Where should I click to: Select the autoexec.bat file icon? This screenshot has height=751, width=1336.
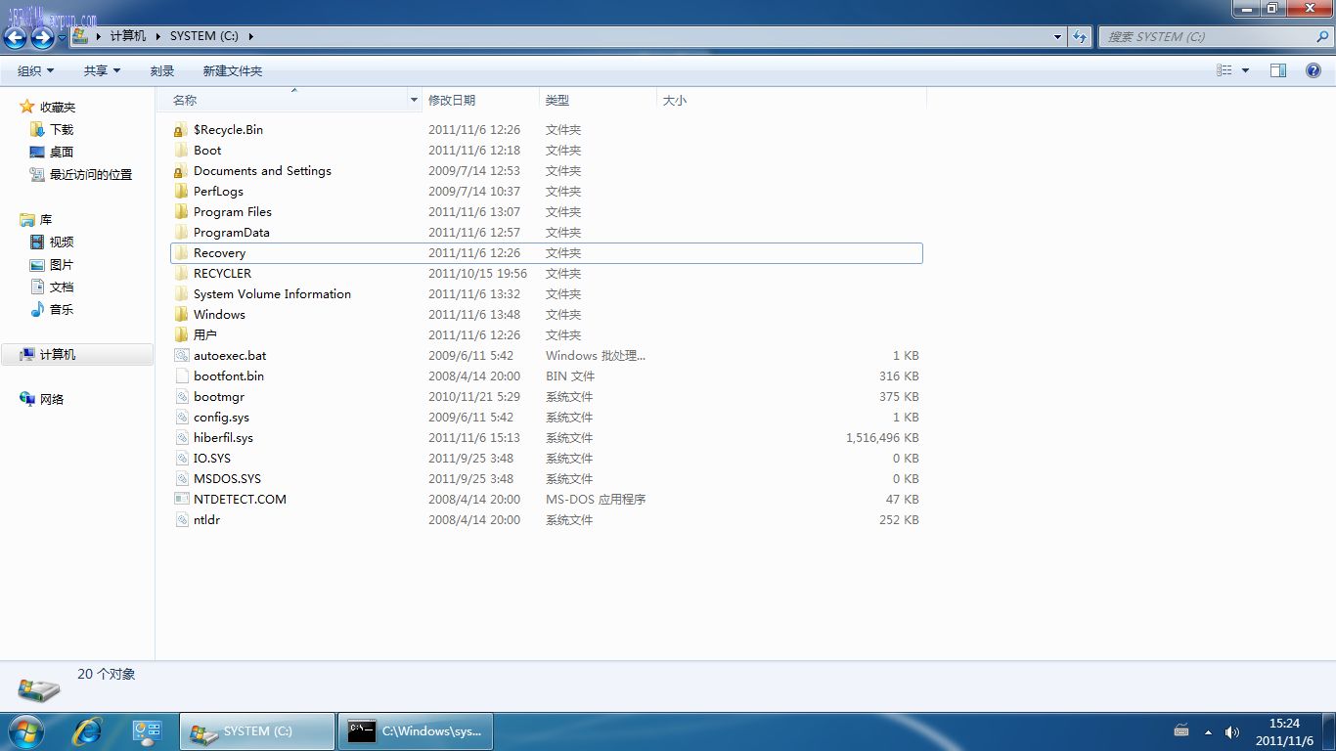[180, 356]
